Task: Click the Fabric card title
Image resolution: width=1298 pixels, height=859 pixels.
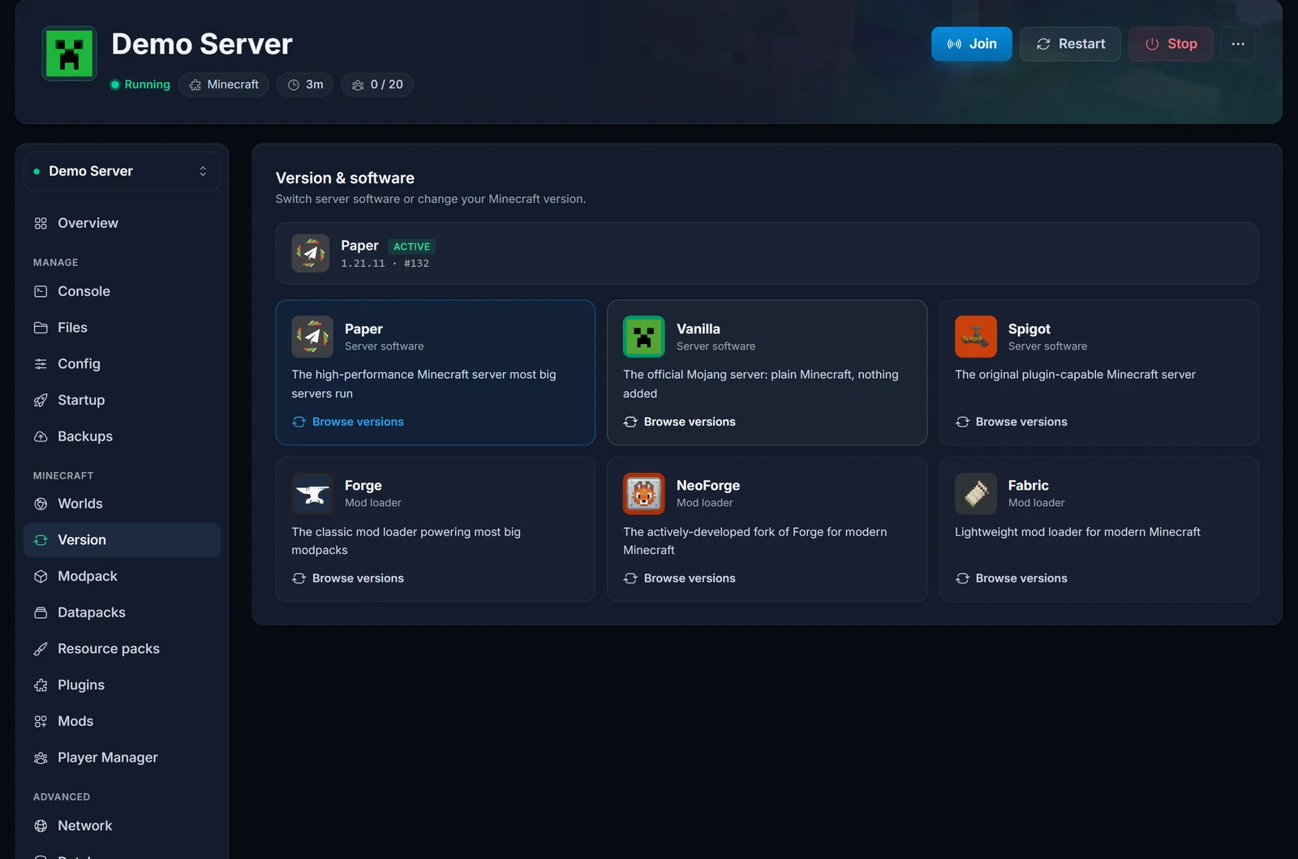Action: click(1029, 485)
